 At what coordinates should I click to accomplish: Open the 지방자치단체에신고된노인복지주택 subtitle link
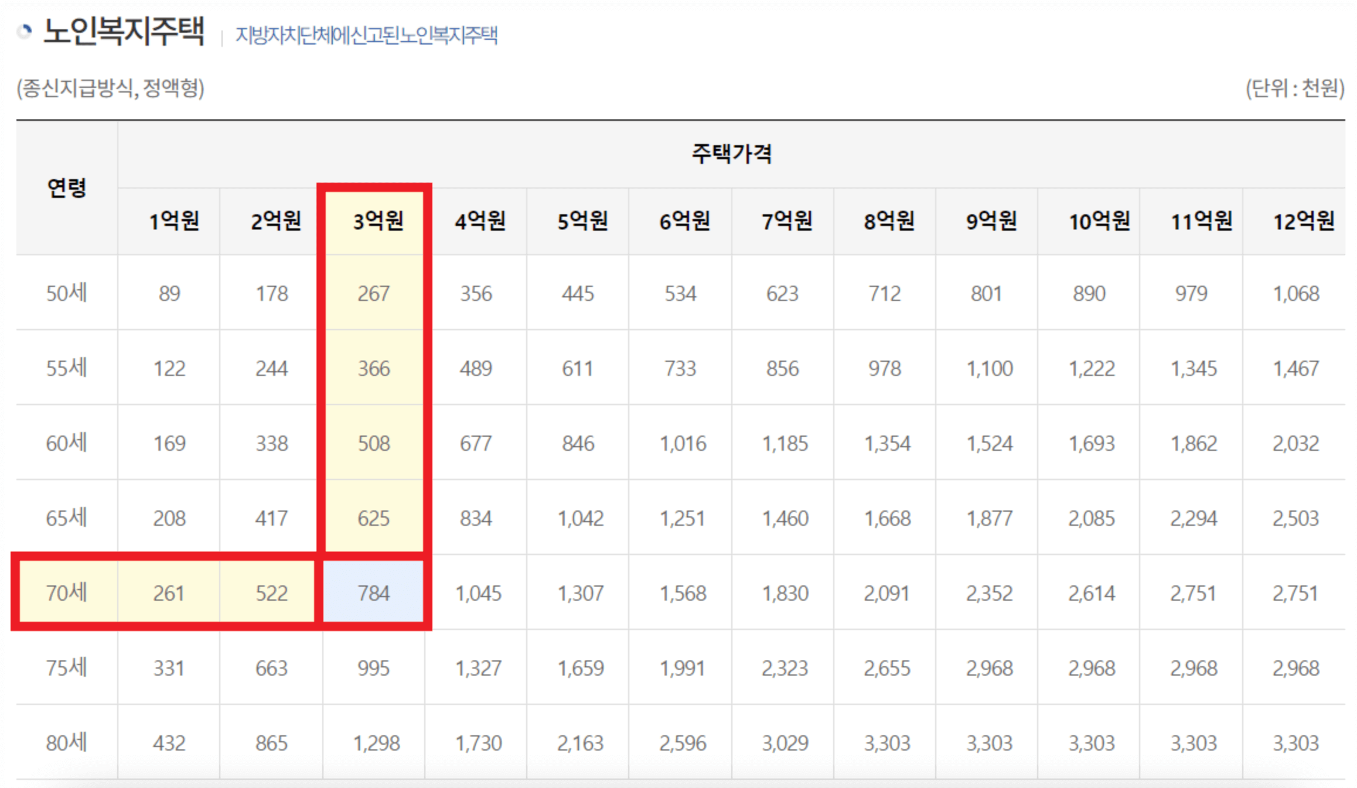point(366,35)
